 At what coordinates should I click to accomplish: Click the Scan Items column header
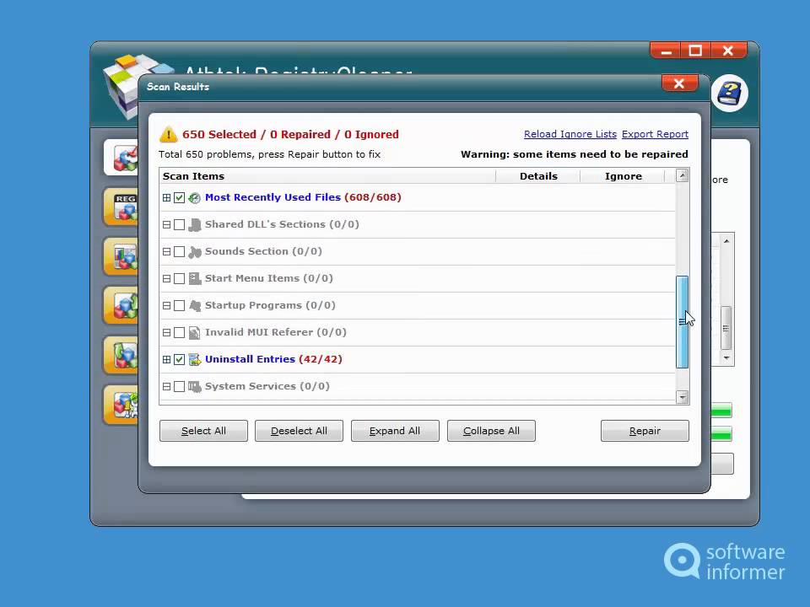tap(327, 176)
